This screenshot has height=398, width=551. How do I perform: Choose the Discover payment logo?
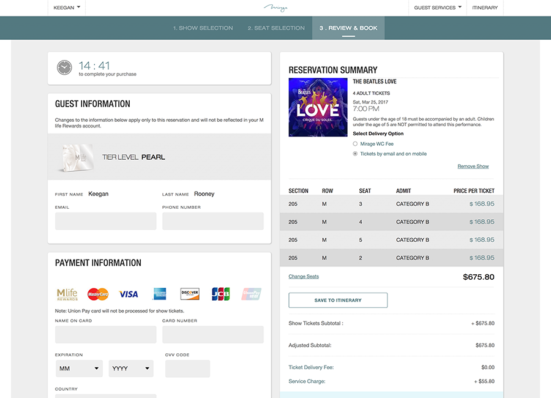pyautogui.click(x=190, y=293)
